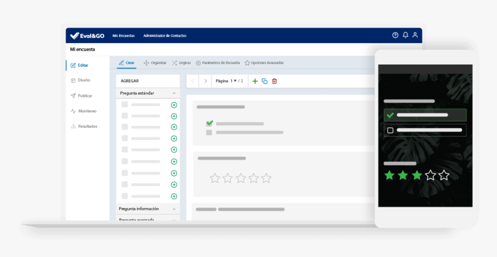Click third green star in mobile preview
This screenshot has height=257, width=497.
[x=417, y=175]
